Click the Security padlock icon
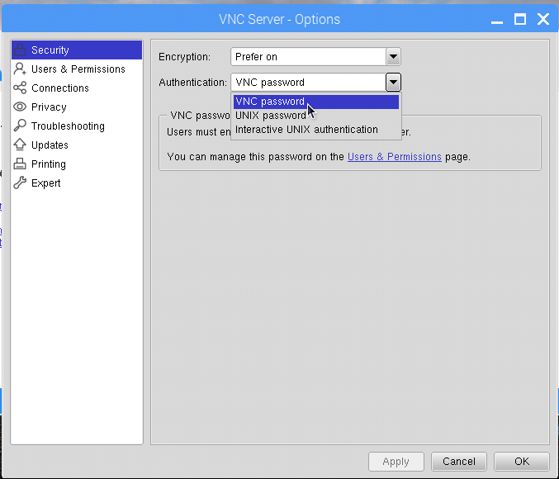Screen dimensions: 559x479 [x=21, y=50]
